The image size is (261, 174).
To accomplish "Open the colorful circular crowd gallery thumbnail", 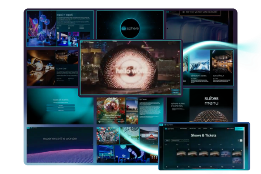I will [108, 136].
